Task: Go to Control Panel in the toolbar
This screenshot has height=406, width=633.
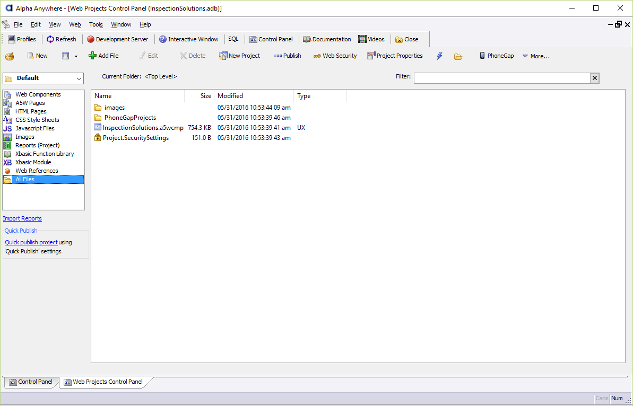Action: (271, 39)
